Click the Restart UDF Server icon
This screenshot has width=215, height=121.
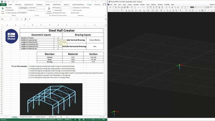[53, 13]
